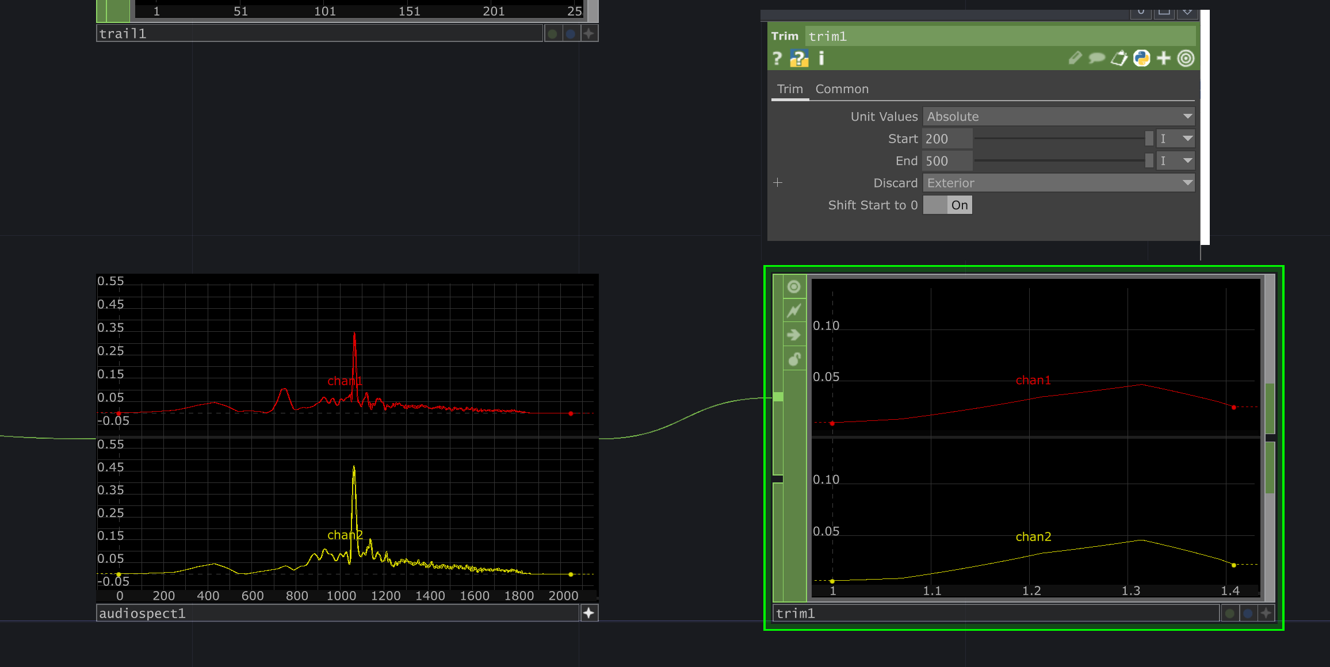
Task: Click the bypass arrow flag on trim1 node
Action: (794, 335)
